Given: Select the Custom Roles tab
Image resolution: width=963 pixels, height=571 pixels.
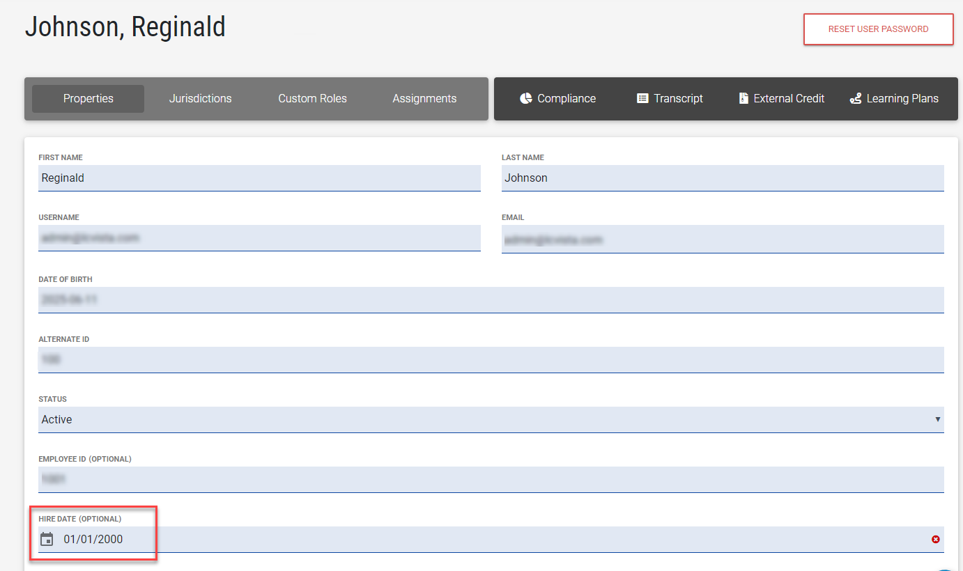Looking at the screenshot, I should [312, 98].
